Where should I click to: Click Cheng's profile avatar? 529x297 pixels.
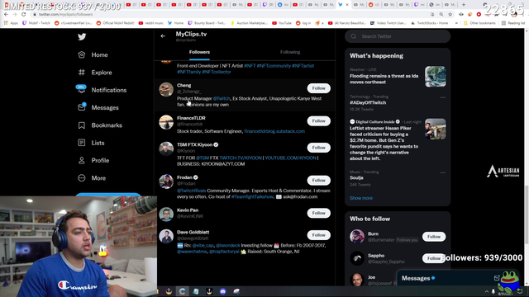click(166, 89)
